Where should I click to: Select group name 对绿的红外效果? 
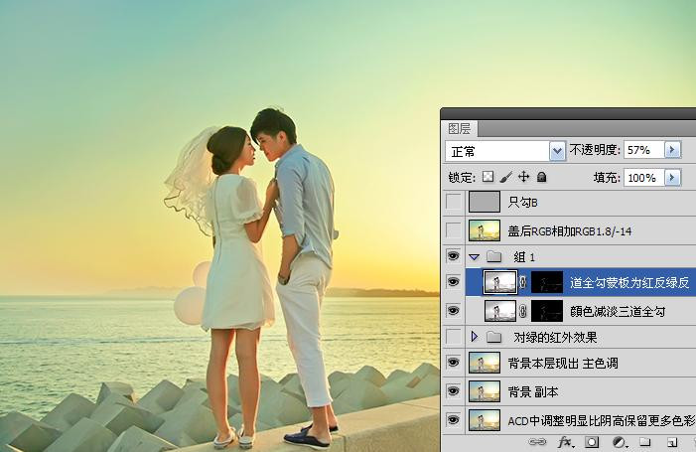click(x=555, y=338)
